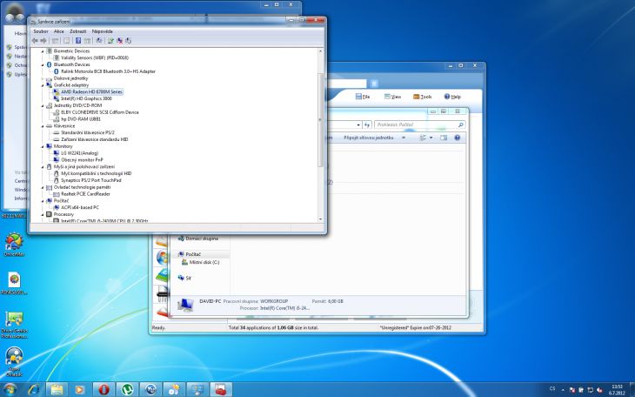Open View menu in background application
Viewport: 635px width, 397px height.
pos(392,97)
